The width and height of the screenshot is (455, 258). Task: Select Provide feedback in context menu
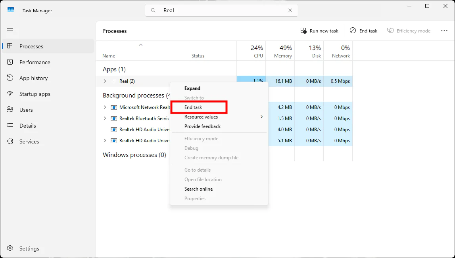[x=219, y=126]
